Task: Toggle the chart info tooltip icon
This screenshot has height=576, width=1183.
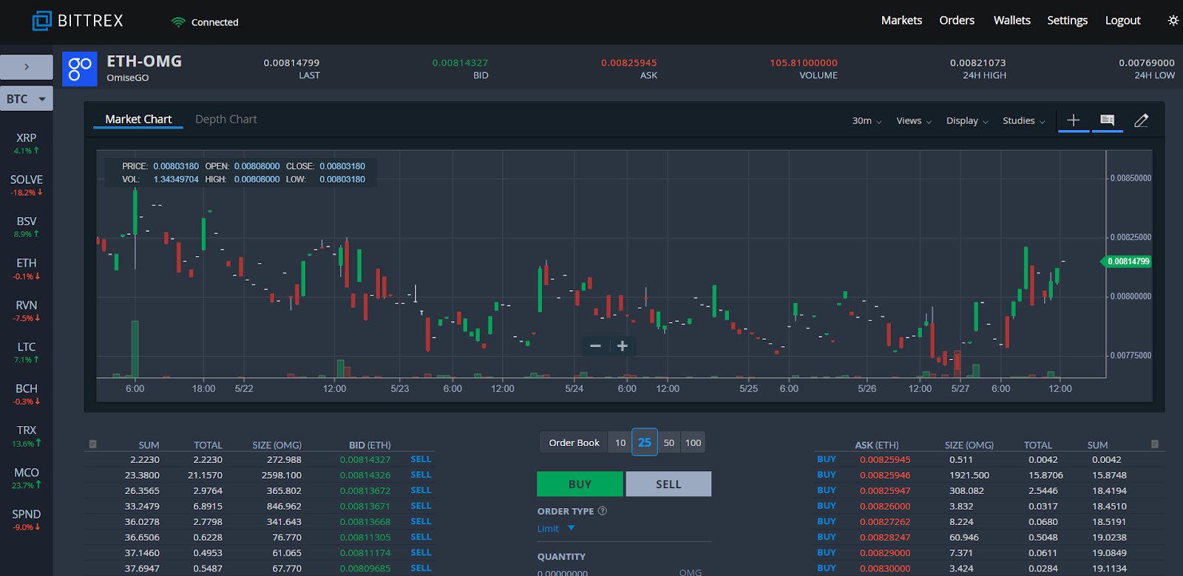Action: [x=1107, y=120]
